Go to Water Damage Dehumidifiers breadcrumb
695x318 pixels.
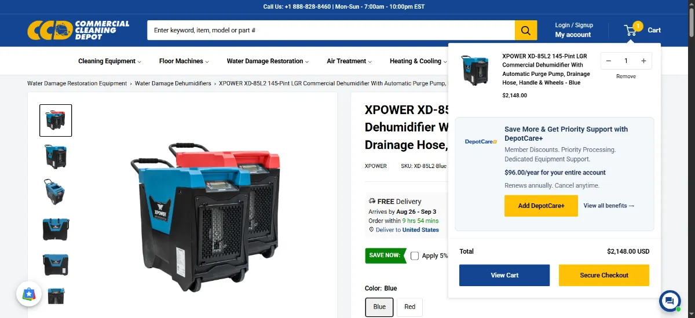[173, 83]
